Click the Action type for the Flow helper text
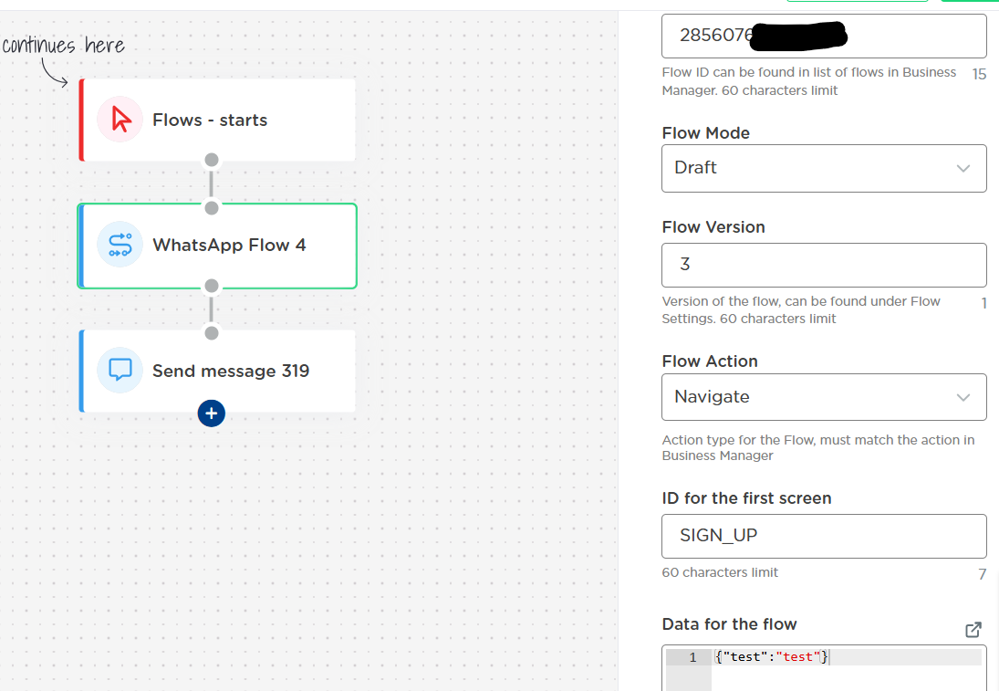This screenshot has height=691, width=999. tap(818, 447)
